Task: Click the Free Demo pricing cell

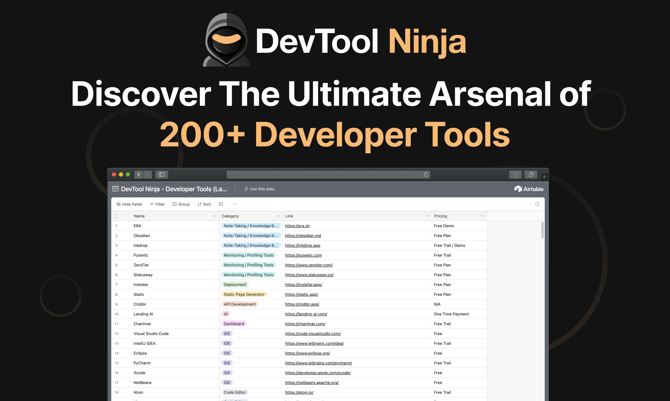Action: (459, 226)
